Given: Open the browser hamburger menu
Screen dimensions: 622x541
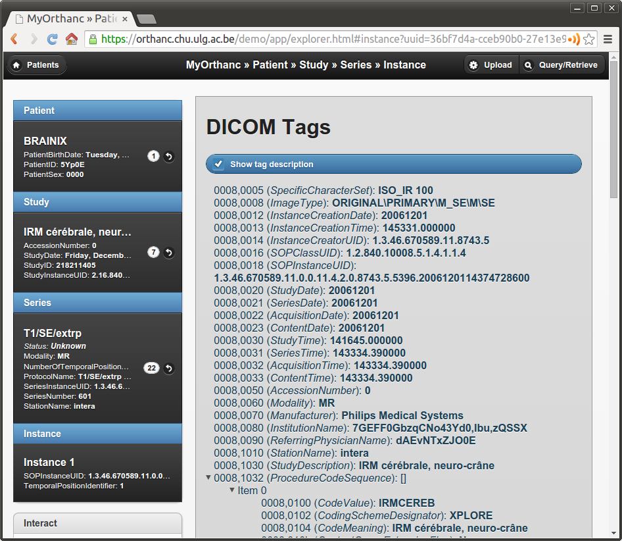Looking at the screenshot, I should coord(608,39).
